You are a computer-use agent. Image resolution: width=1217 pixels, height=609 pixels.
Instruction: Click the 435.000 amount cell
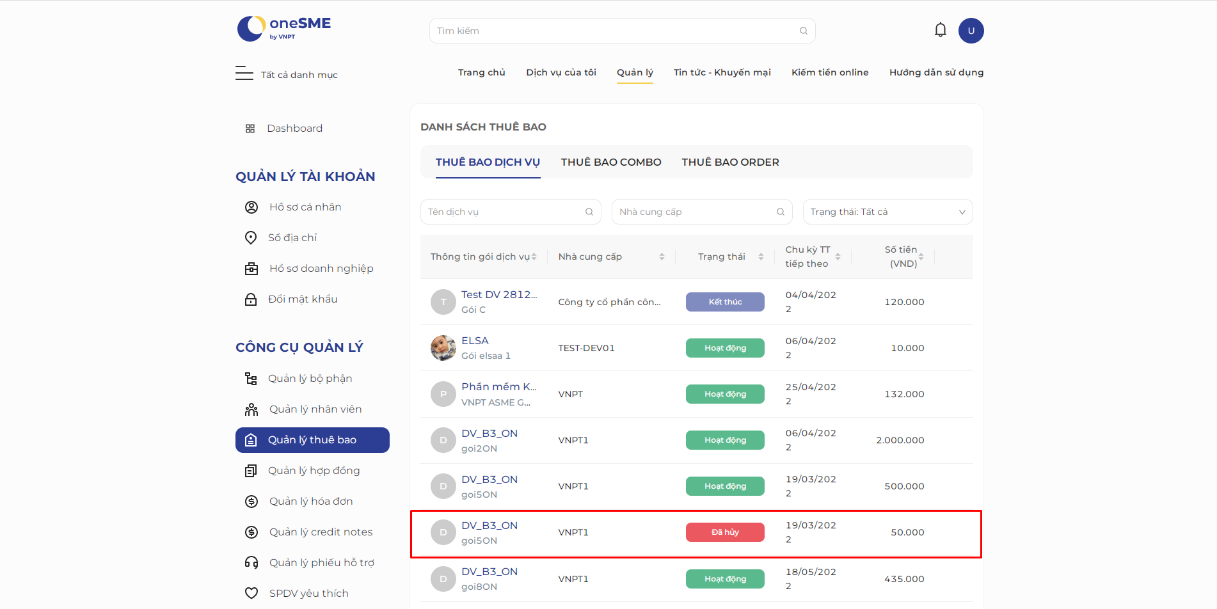tap(904, 579)
